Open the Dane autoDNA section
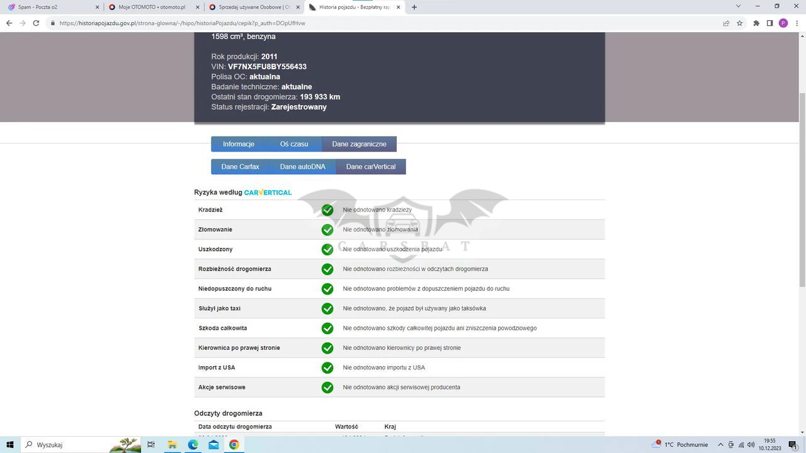 302,167
